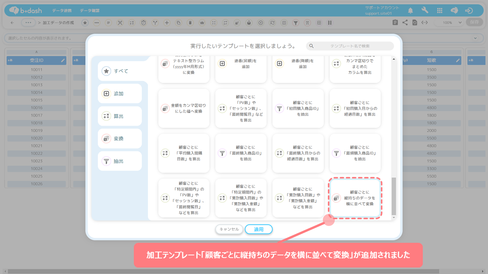The width and height of the screenshot is (488, 274).
Task: Open the scissors and wrench tool icon
Action: [x=120, y=23]
